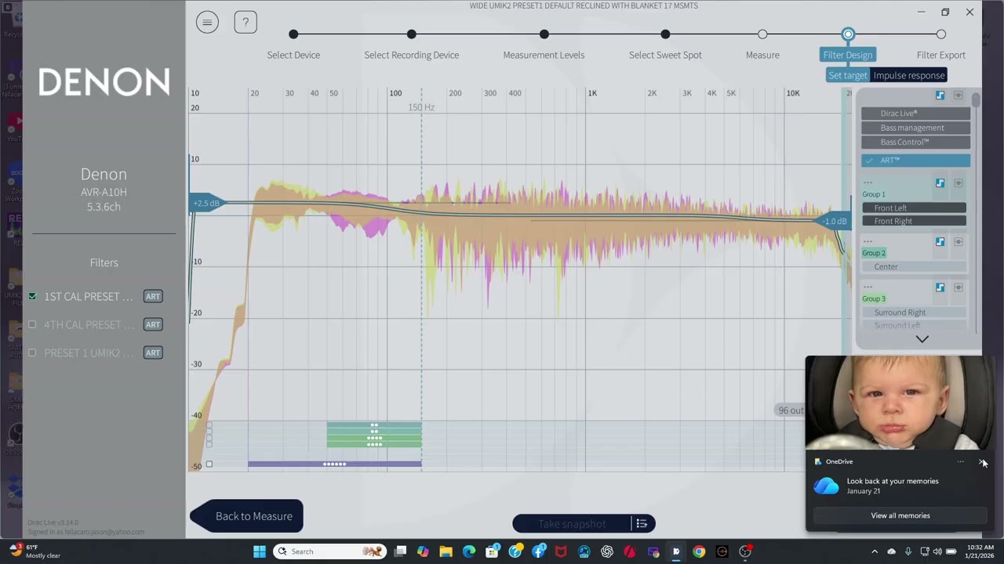Click the Group 2 label
Screen dimensions: 1004x564
[874, 253]
